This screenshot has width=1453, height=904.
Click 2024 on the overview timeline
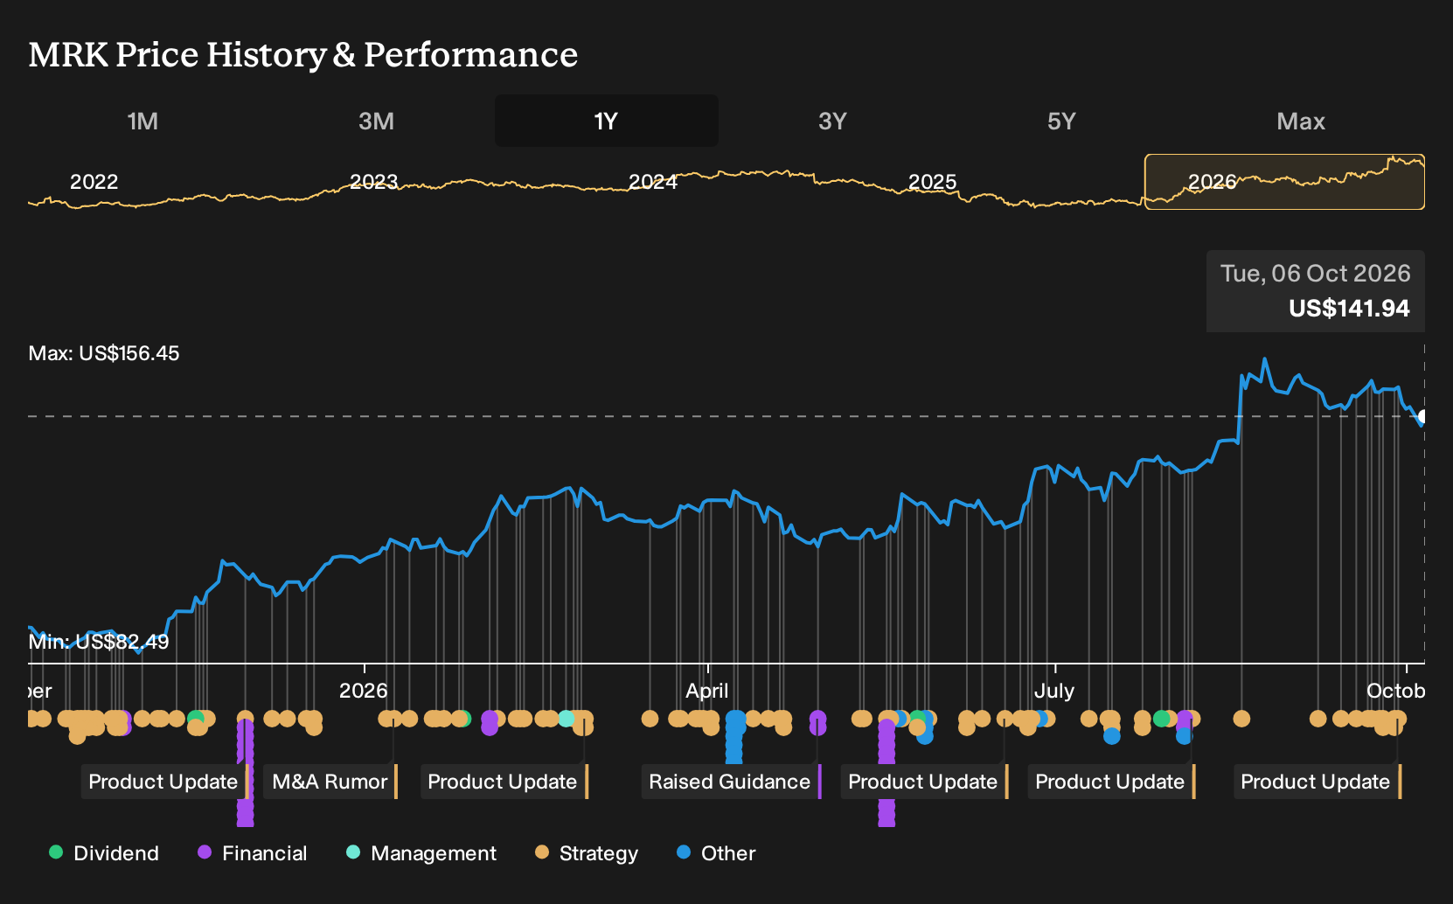click(x=653, y=182)
